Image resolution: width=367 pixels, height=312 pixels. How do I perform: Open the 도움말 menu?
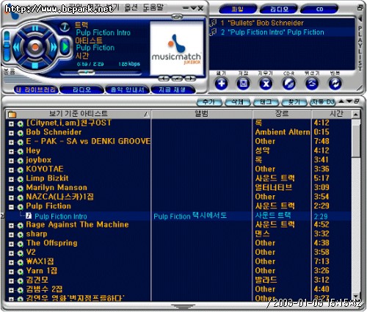(x=153, y=7)
